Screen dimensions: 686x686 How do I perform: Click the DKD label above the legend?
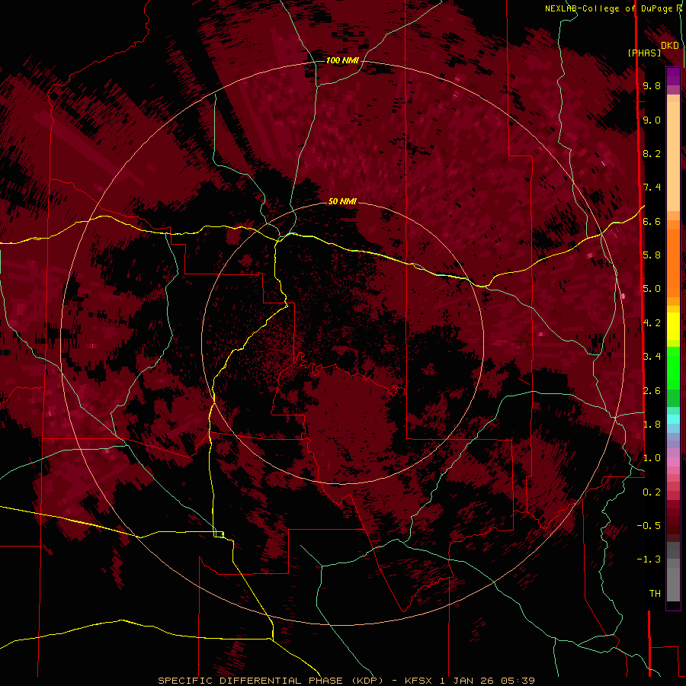pos(670,46)
